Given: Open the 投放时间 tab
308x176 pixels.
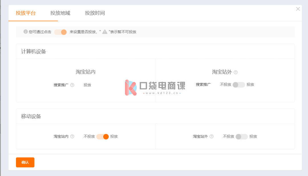Looking at the screenshot, I should [95, 13].
